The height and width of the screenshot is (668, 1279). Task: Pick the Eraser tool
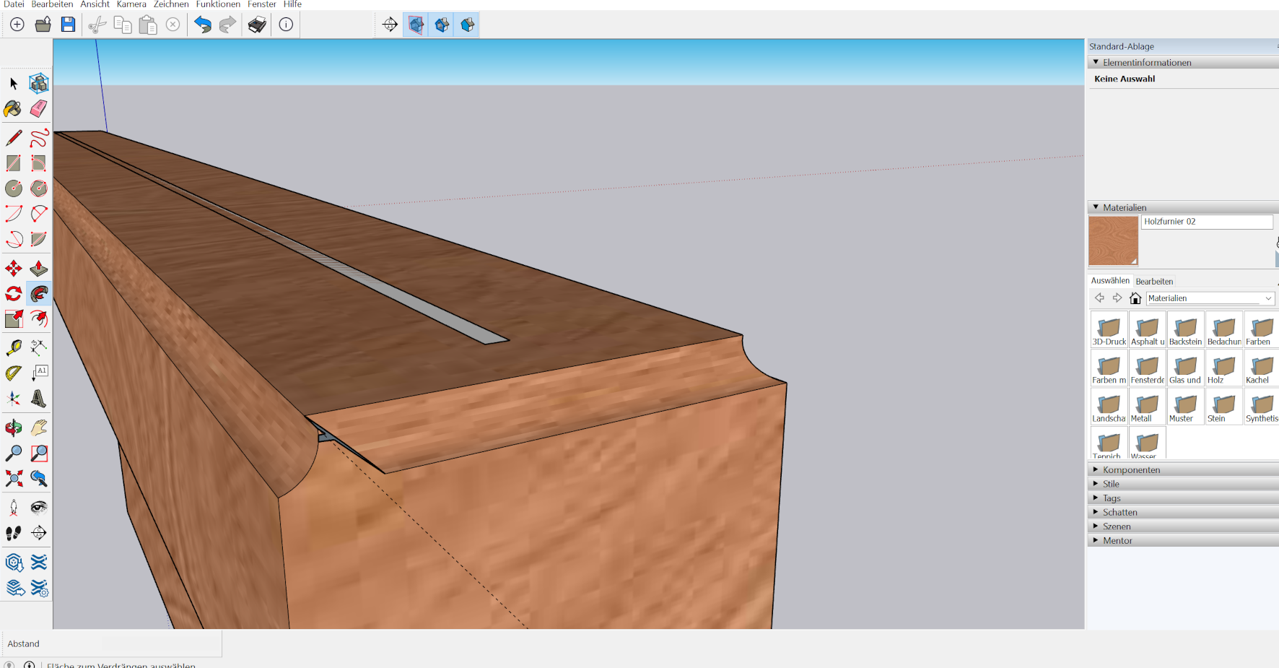(39, 109)
